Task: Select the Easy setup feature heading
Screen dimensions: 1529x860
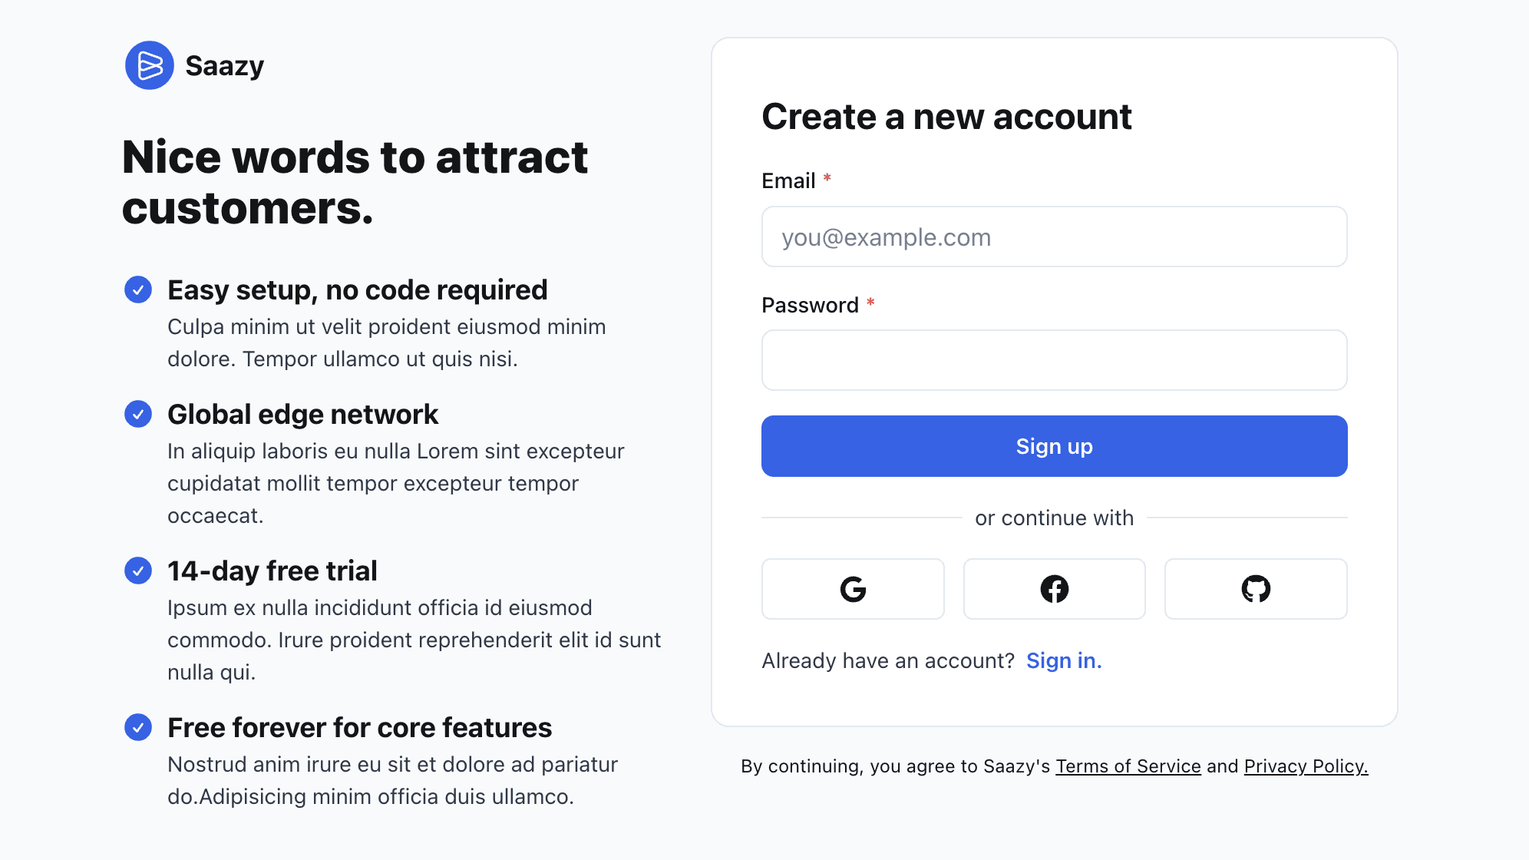Action: [x=358, y=289]
